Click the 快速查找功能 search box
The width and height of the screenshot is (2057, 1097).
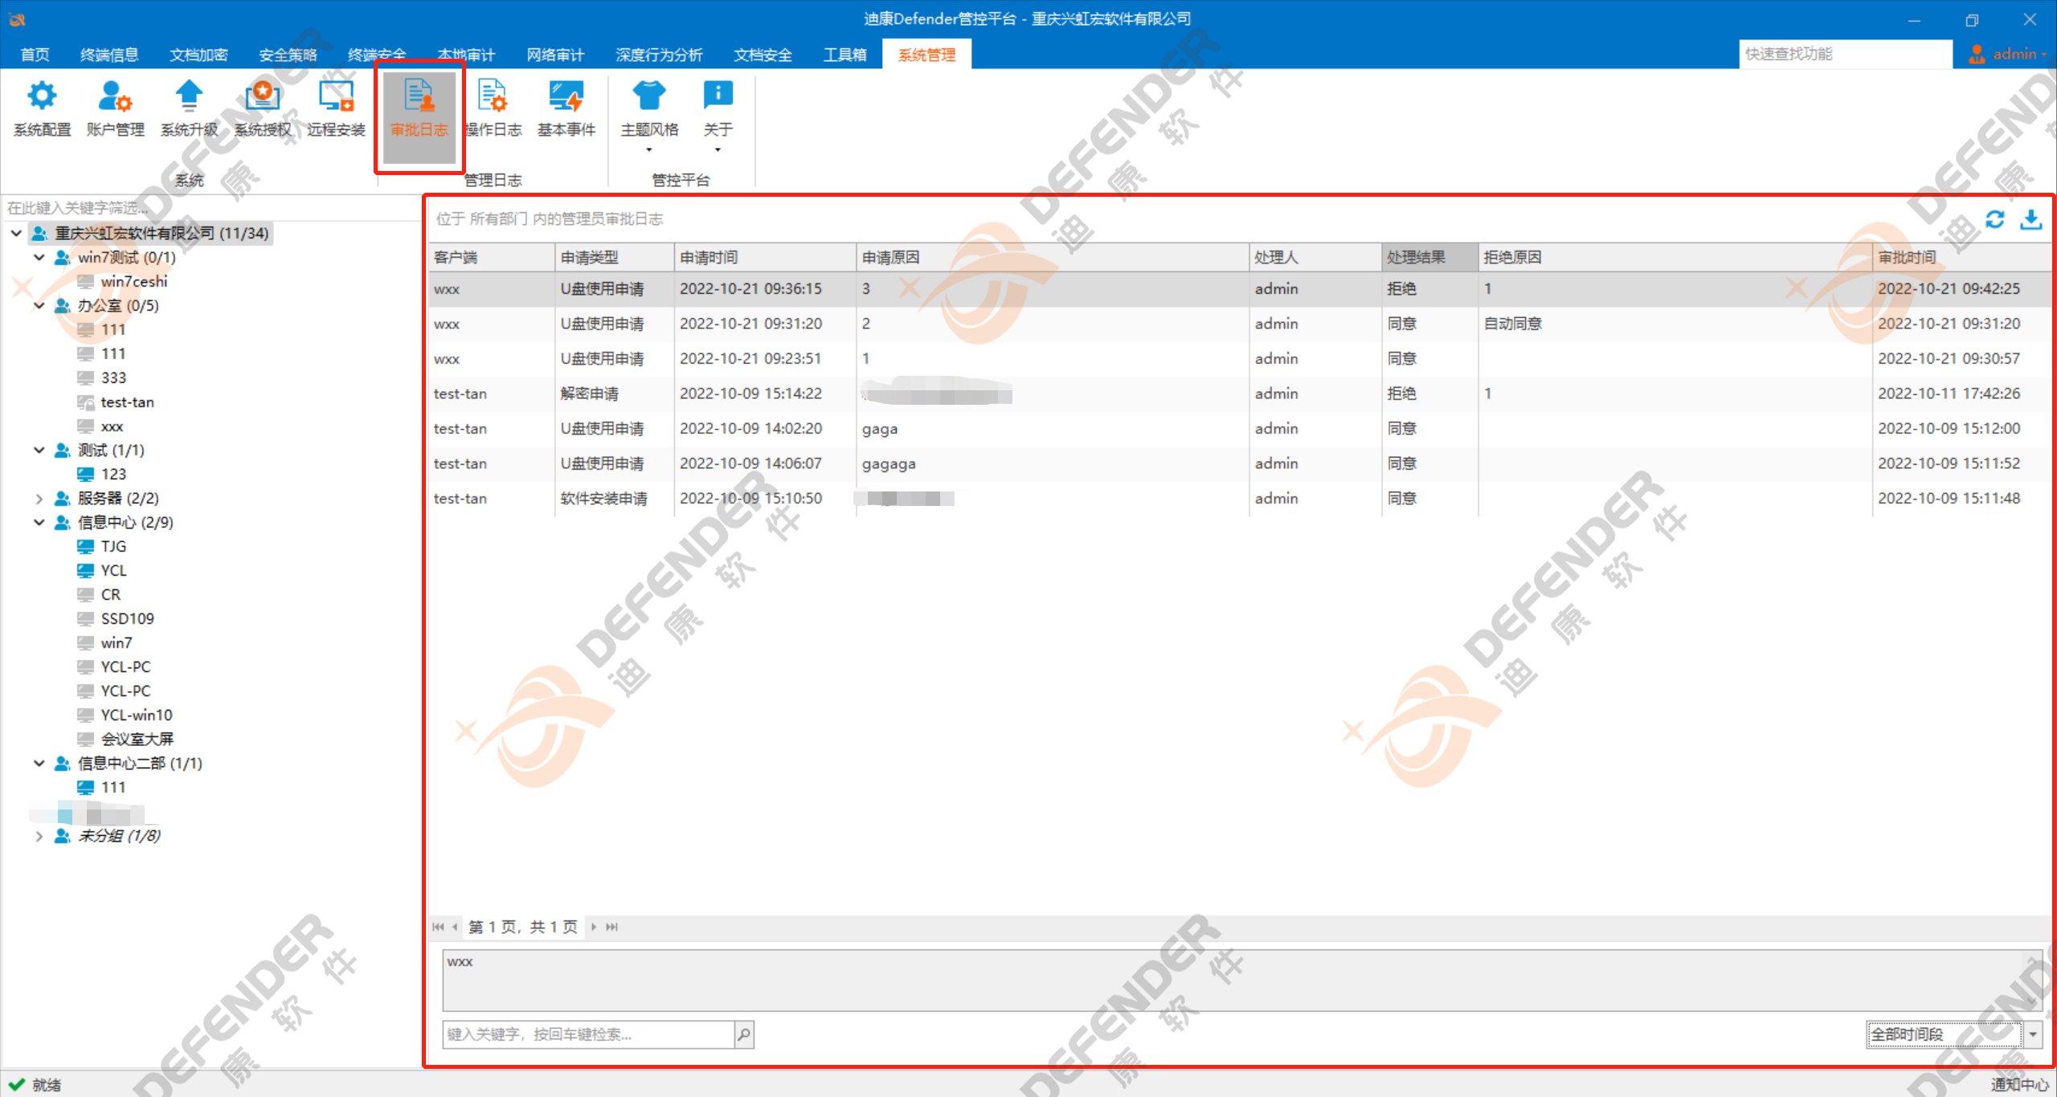pos(1845,54)
